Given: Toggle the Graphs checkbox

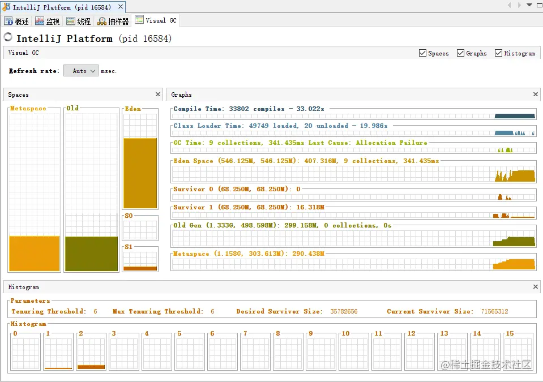Looking at the screenshot, I should 460,53.
